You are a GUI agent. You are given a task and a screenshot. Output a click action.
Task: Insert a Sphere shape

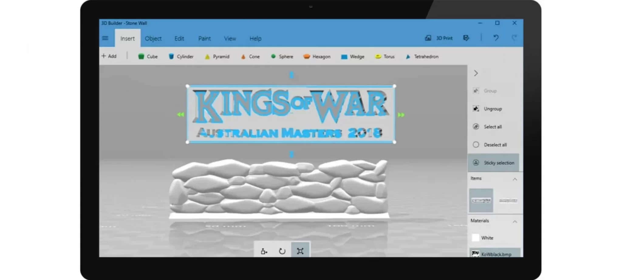[282, 56]
